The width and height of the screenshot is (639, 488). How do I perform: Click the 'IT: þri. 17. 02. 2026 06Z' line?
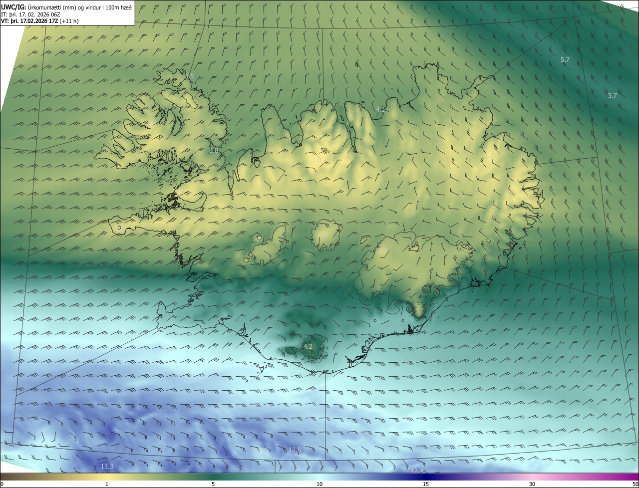pos(31,14)
